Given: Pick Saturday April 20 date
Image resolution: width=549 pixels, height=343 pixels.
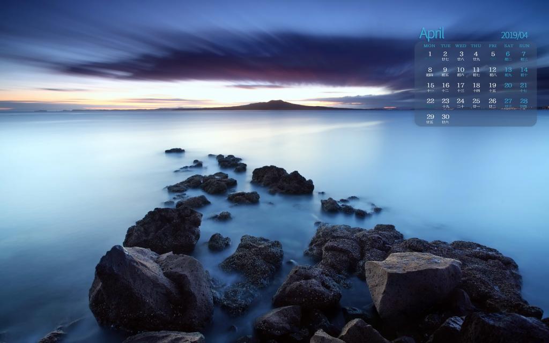Looking at the screenshot, I should point(508,86).
